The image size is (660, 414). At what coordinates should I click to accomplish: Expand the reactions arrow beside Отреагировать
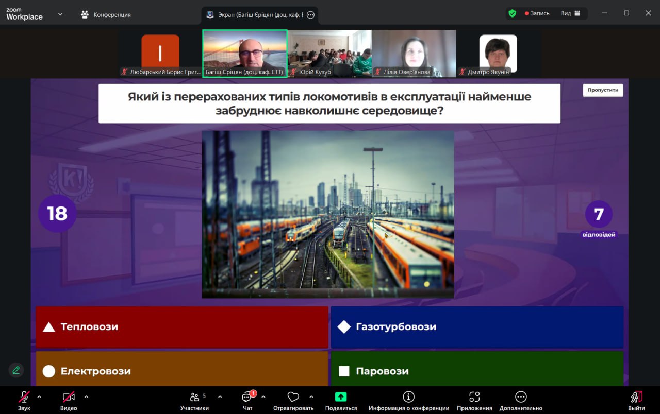pos(311,396)
